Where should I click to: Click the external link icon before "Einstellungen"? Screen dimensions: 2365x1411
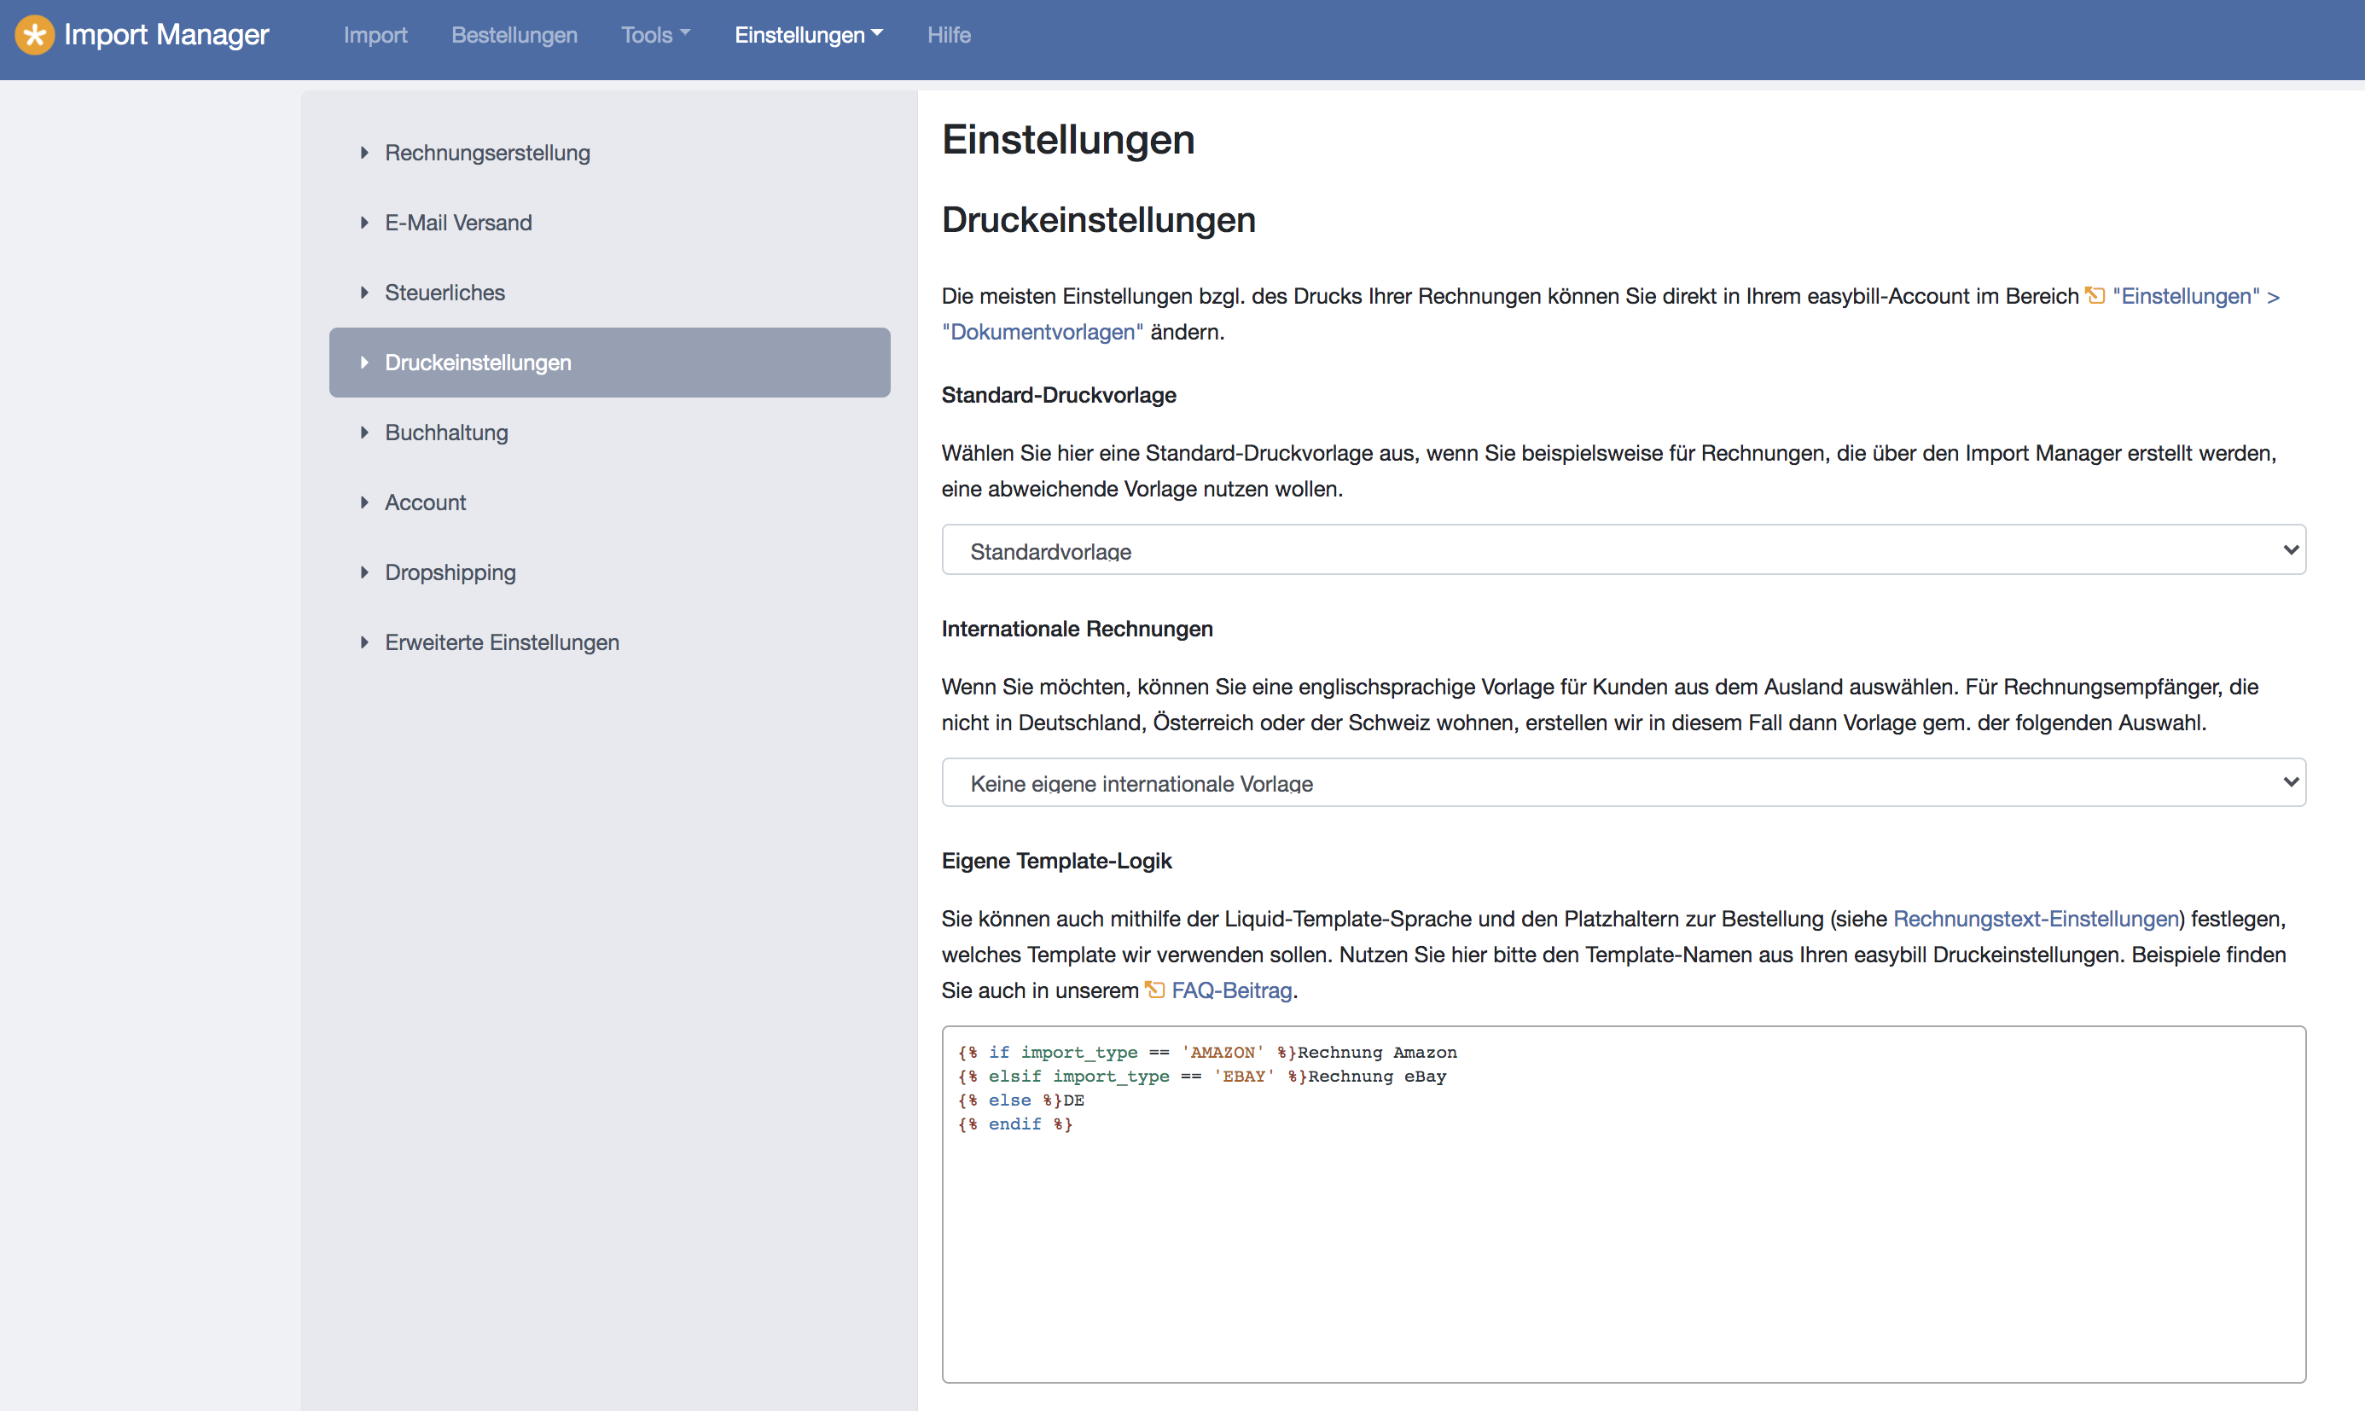(x=2095, y=296)
